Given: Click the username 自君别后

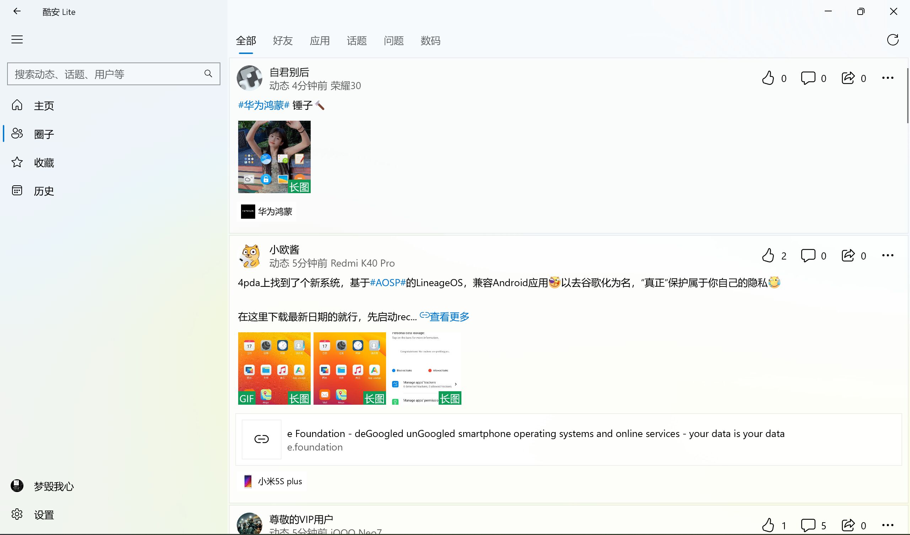Looking at the screenshot, I should (x=289, y=72).
